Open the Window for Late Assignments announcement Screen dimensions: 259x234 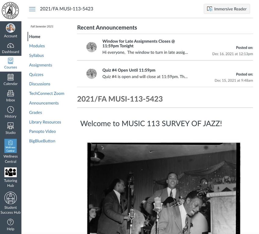(138, 44)
